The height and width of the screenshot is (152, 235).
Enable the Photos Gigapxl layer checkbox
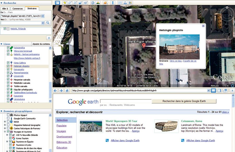[x=8, y=115]
